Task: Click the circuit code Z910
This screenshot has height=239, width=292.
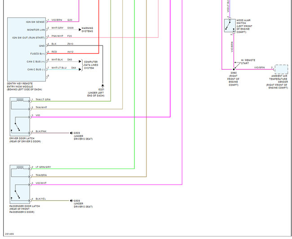Action: click(x=70, y=44)
